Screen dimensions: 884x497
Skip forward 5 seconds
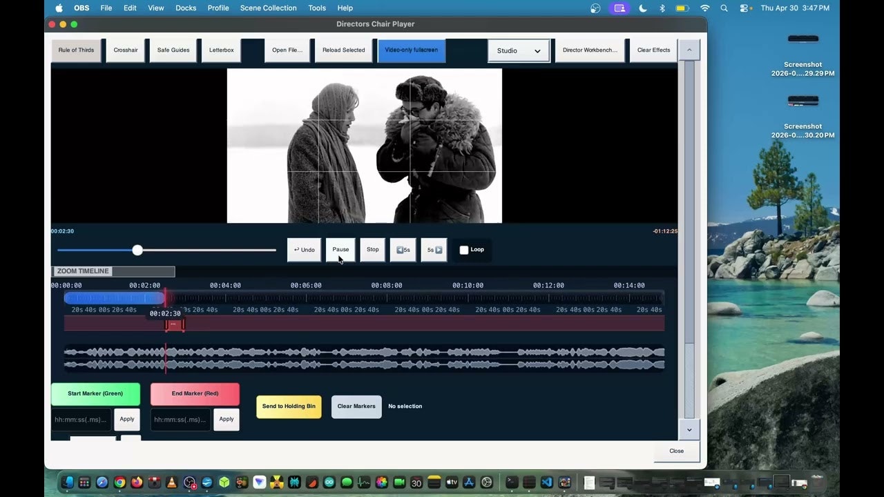[434, 250]
